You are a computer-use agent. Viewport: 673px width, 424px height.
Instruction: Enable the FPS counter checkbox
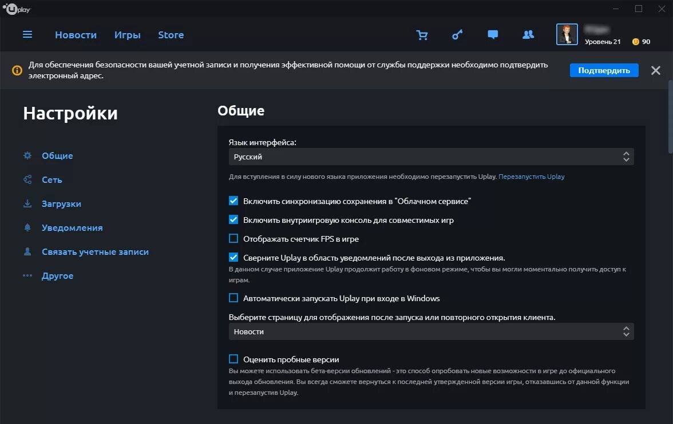tap(233, 238)
